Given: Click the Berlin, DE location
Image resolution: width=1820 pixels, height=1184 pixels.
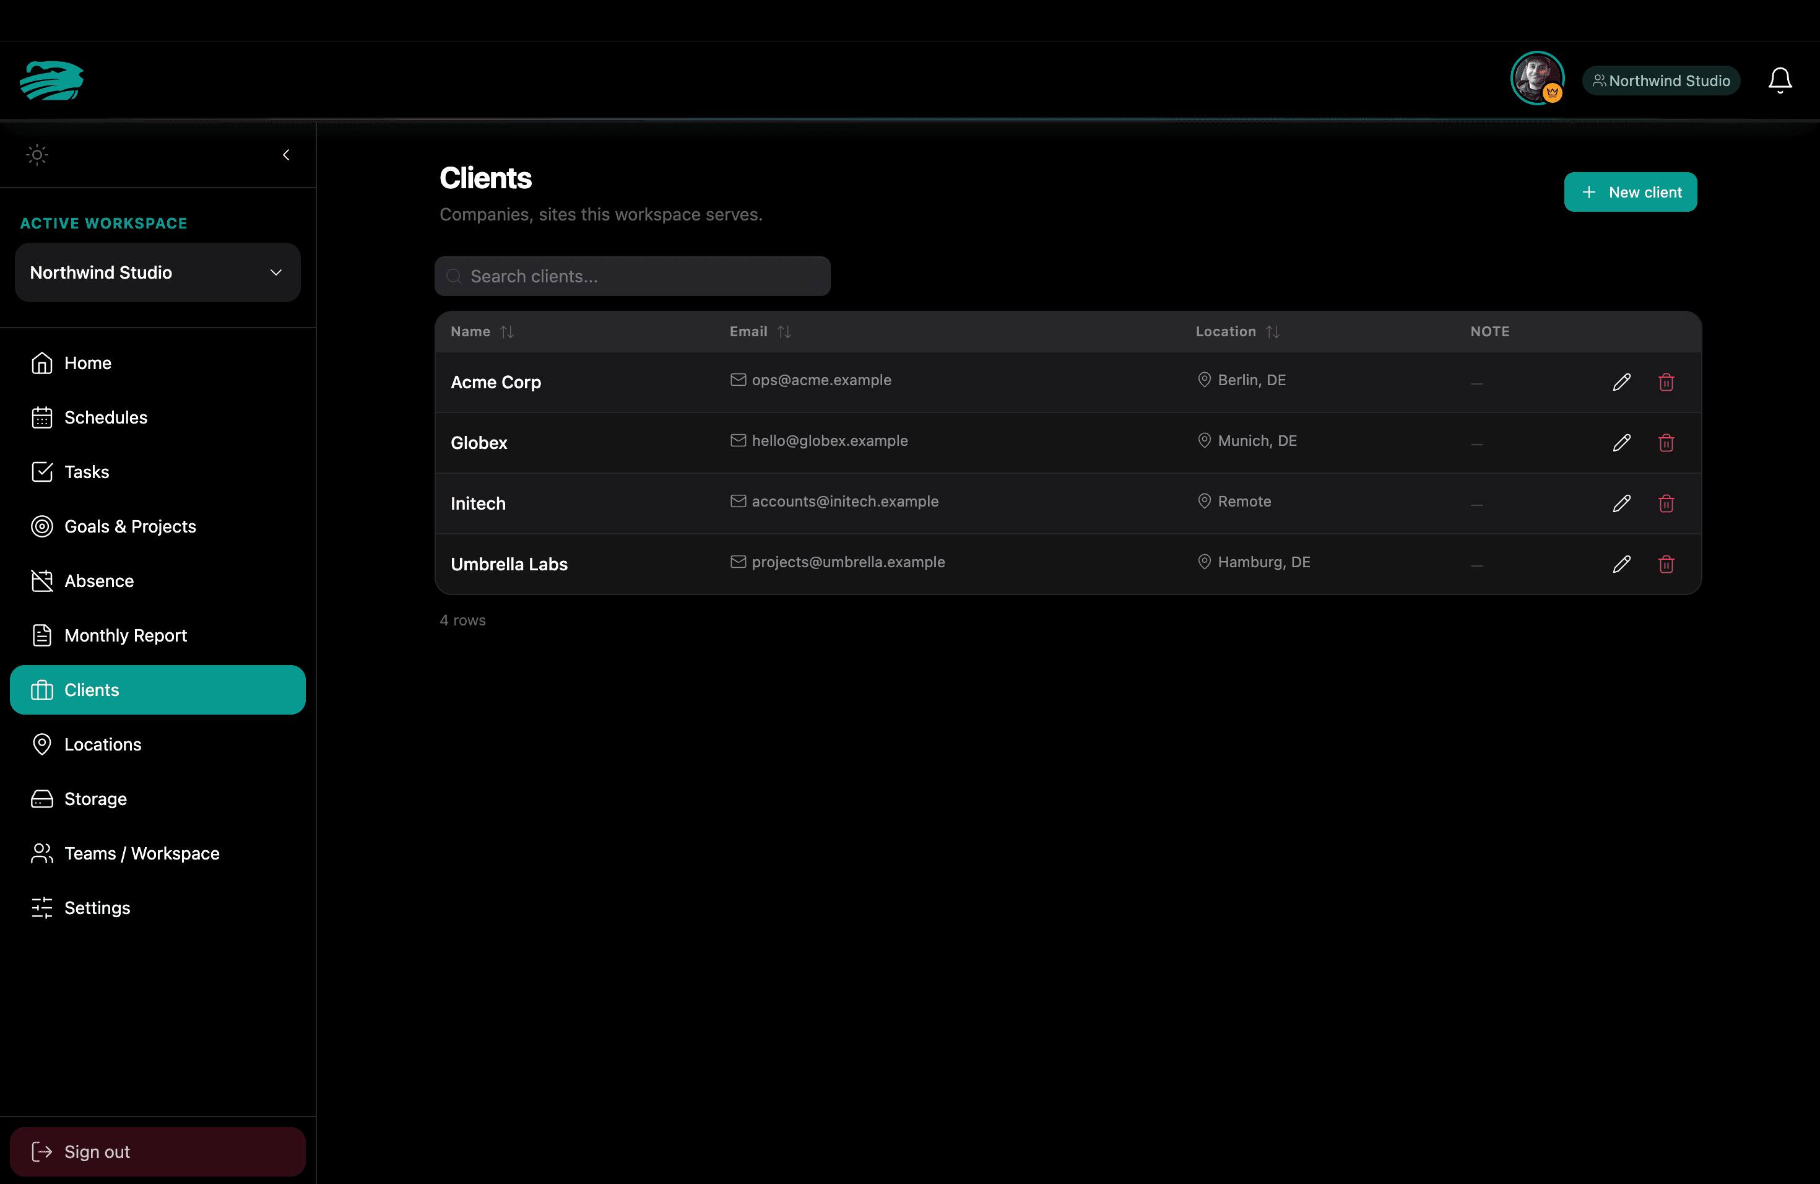Looking at the screenshot, I should click(x=1251, y=380).
